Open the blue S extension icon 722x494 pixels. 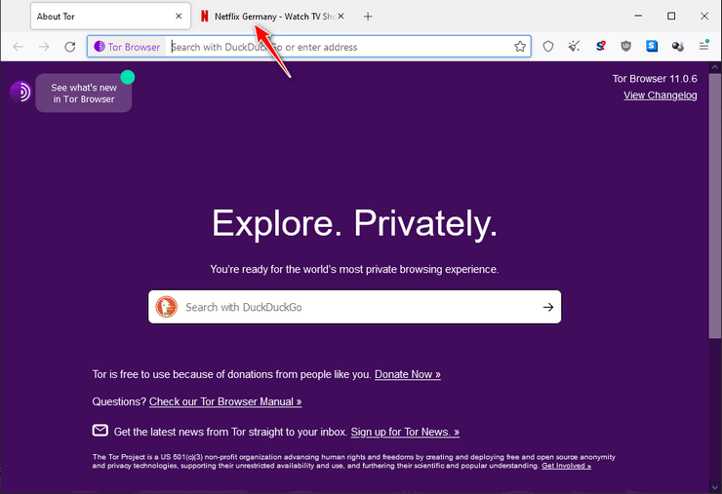click(x=652, y=46)
